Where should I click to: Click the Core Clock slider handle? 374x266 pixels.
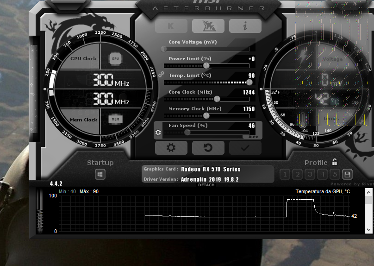pos(217,99)
